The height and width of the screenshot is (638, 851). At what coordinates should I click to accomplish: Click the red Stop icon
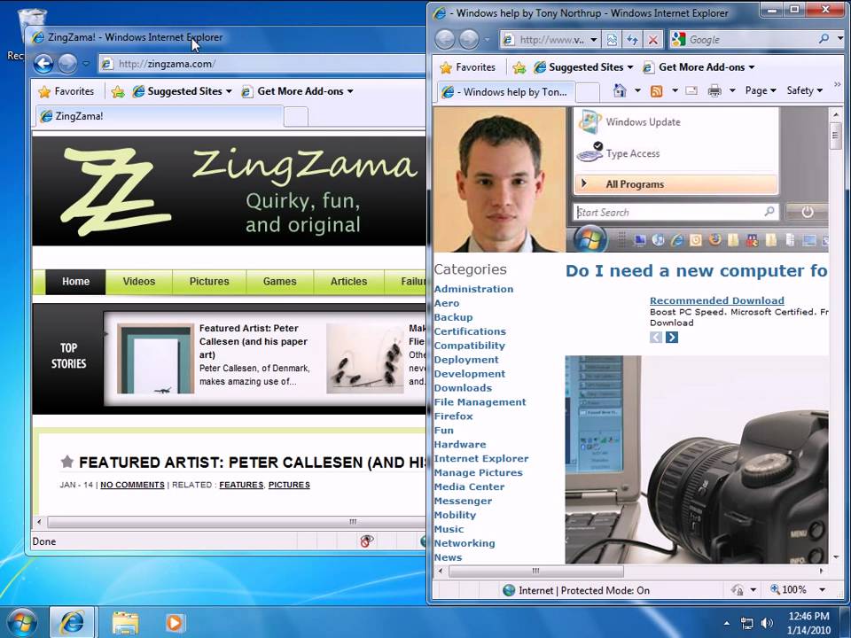tap(653, 40)
